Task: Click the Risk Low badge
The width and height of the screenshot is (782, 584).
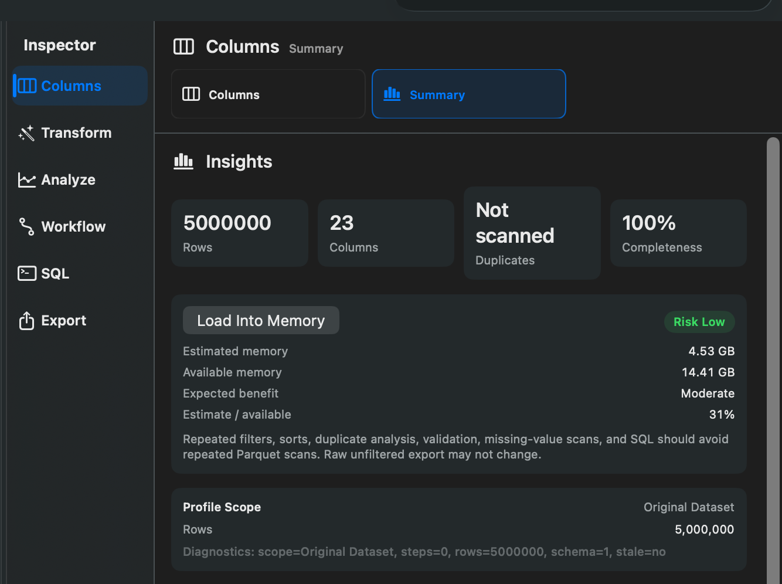Action: 699,321
